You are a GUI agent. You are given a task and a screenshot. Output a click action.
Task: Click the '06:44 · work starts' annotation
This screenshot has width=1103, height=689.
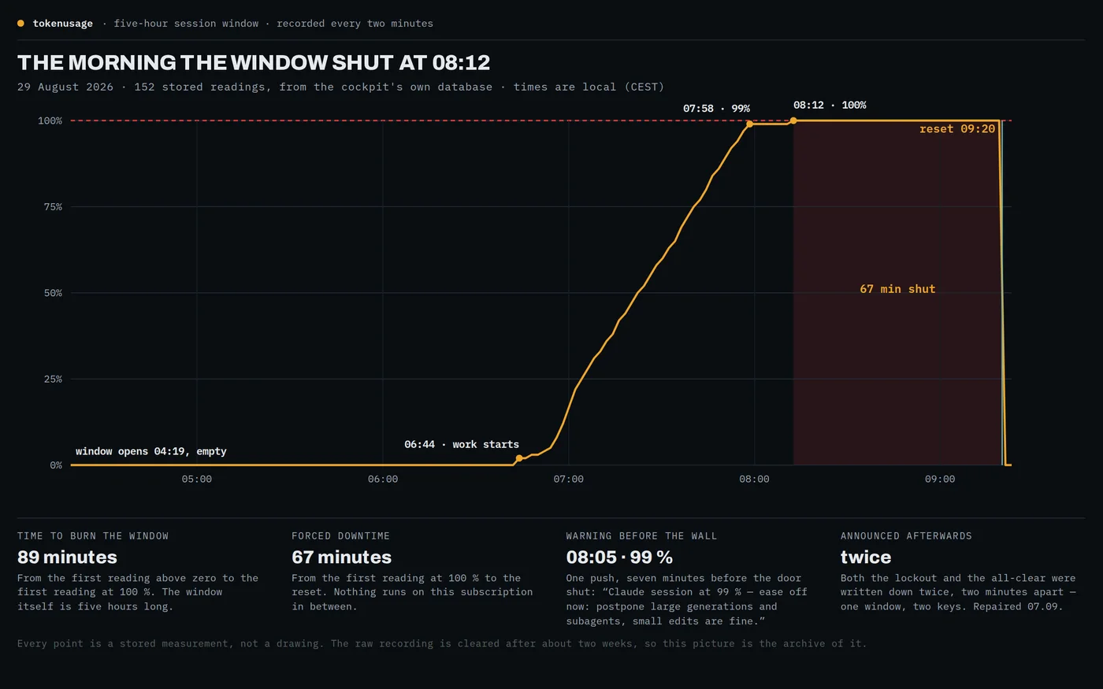pos(462,444)
